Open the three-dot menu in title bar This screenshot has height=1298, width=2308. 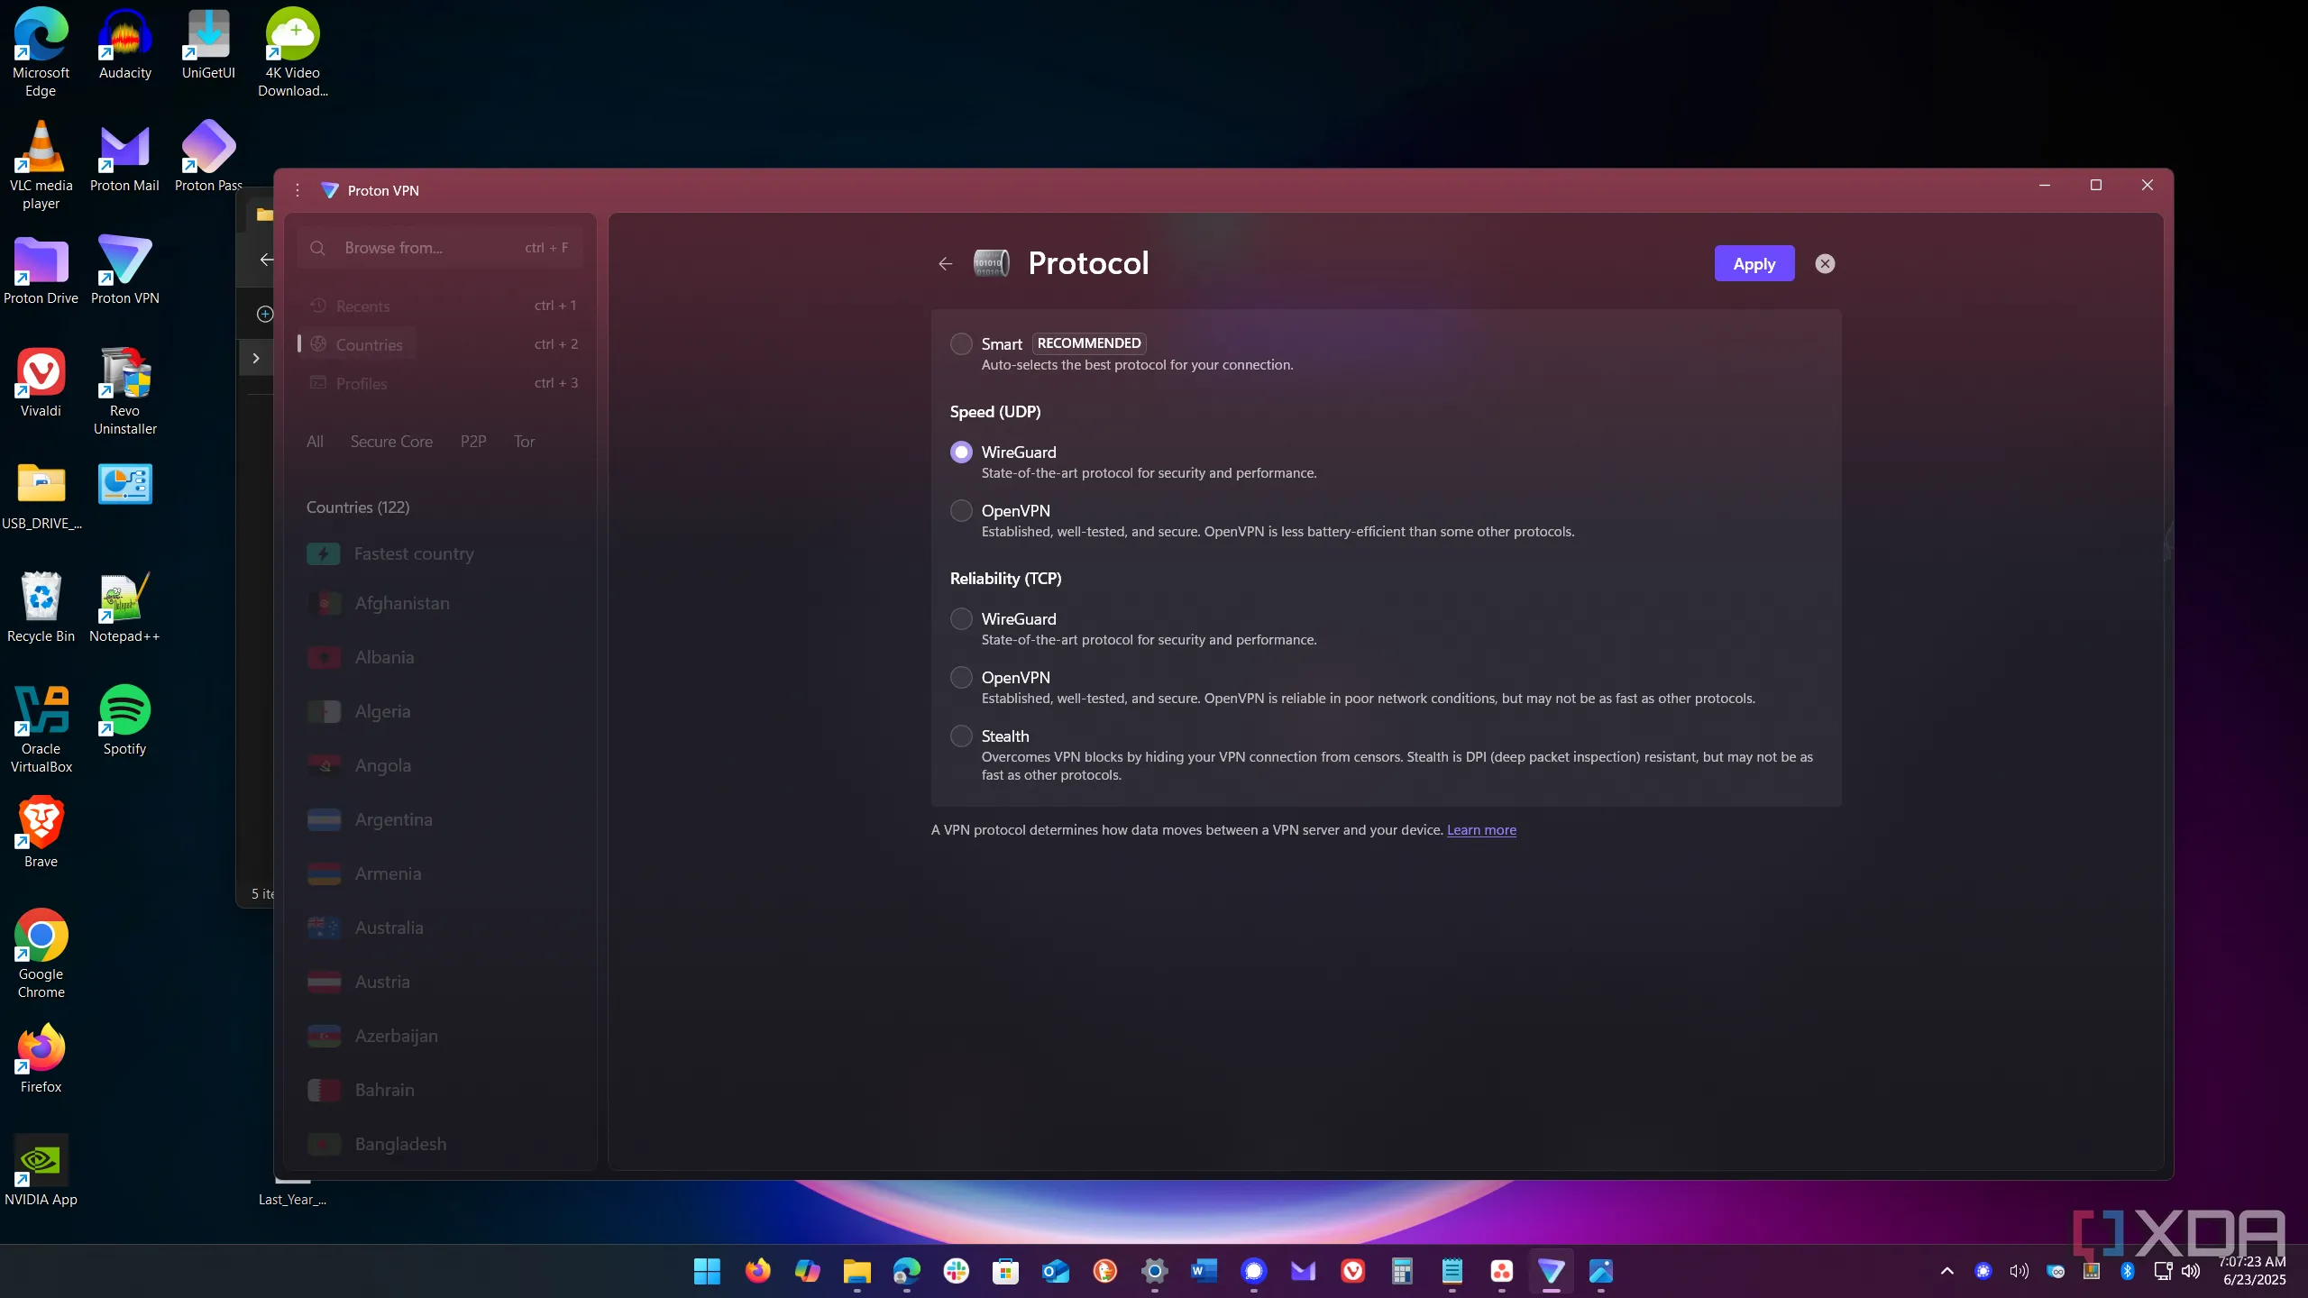297,190
